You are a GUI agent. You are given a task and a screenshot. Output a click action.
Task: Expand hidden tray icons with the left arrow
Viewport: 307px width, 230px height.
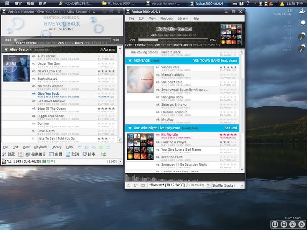tap(255, 3)
